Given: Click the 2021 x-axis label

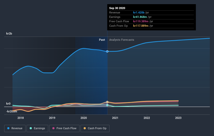Looking at the screenshot, I should (x=115, y=118).
